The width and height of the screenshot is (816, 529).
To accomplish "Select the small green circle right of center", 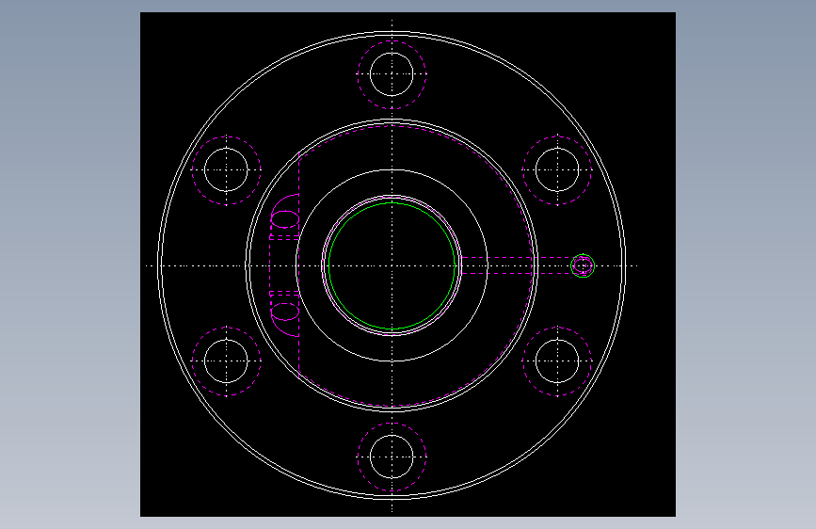I will 583,266.
